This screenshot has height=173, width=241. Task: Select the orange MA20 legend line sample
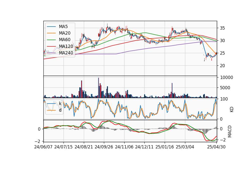(51, 33)
